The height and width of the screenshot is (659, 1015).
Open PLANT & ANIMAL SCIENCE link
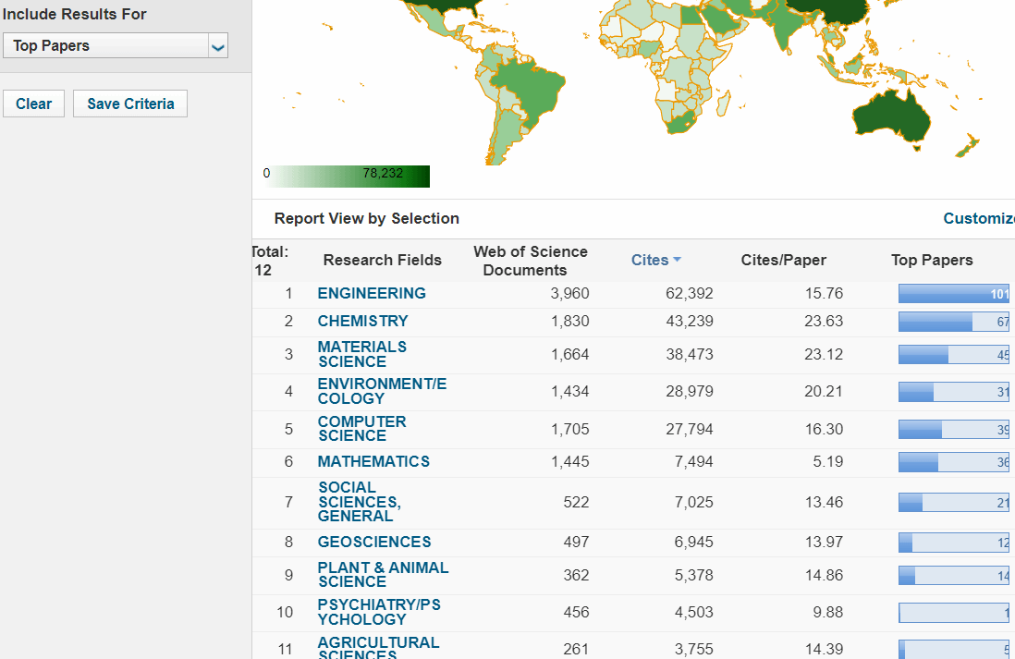(382, 574)
